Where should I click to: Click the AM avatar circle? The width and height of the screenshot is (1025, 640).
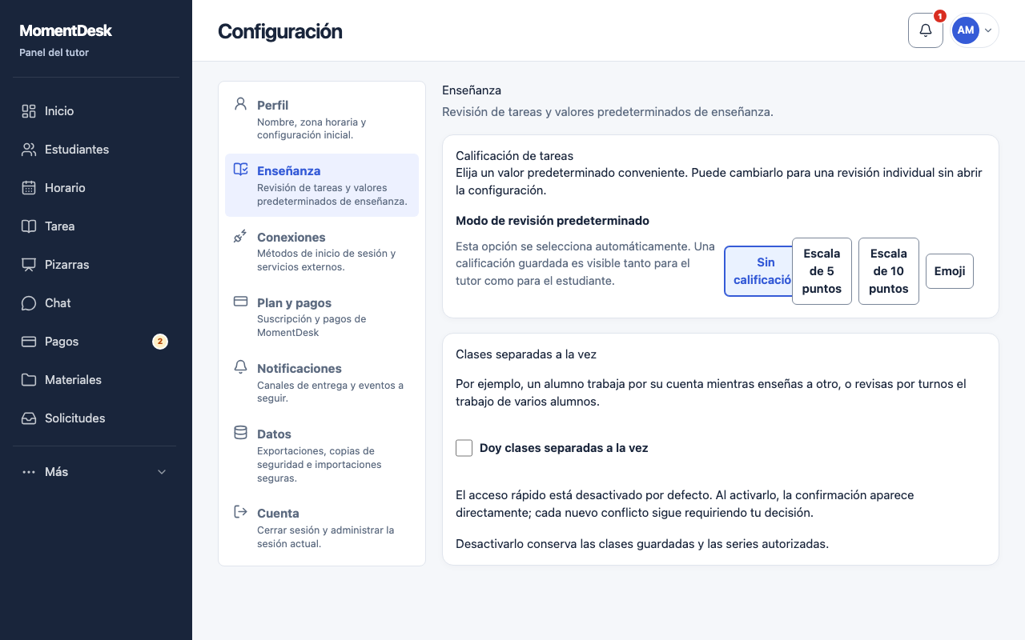[x=966, y=30]
